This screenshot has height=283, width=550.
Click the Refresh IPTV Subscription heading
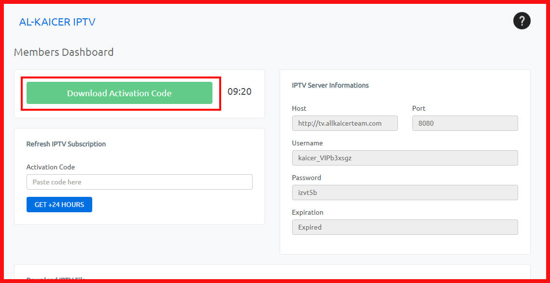(66, 144)
